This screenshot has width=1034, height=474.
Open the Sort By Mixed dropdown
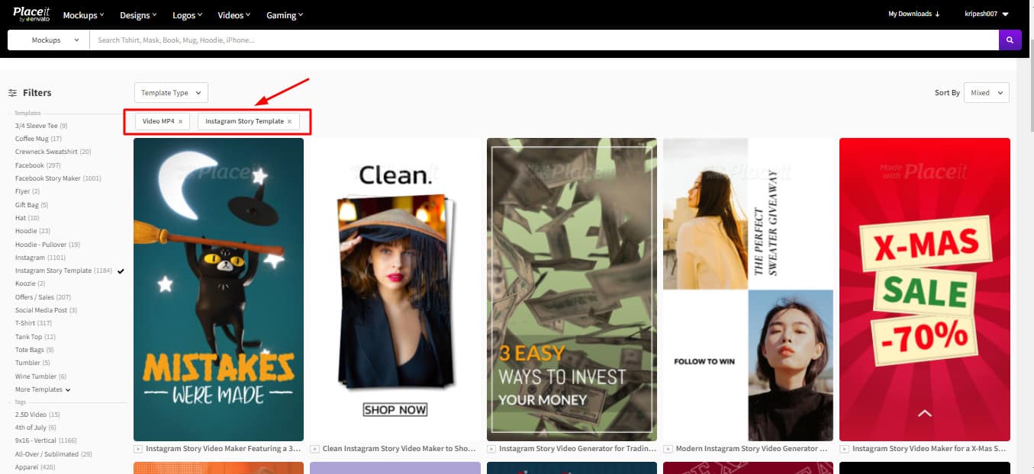(986, 93)
